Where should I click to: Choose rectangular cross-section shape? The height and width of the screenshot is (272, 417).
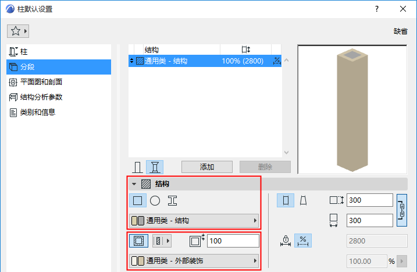coord(137,200)
